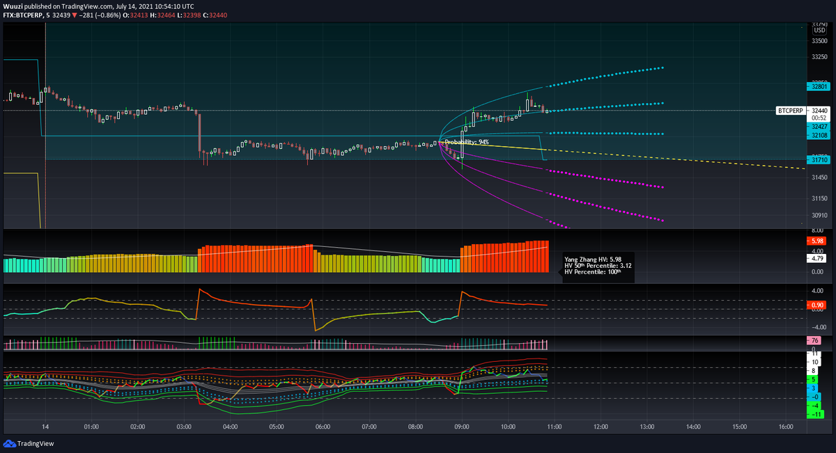The height and width of the screenshot is (453, 836).
Task: Click the '14' date marker on time axis
Action: point(45,427)
